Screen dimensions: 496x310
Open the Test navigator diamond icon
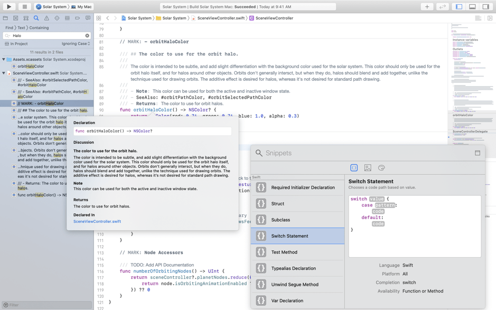coord(57,17)
